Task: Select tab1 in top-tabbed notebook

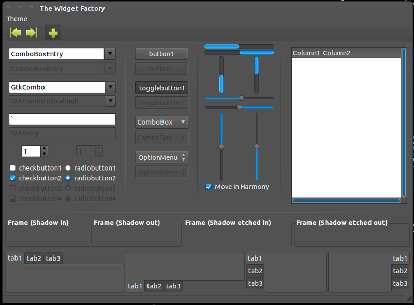Action: tap(15, 258)
